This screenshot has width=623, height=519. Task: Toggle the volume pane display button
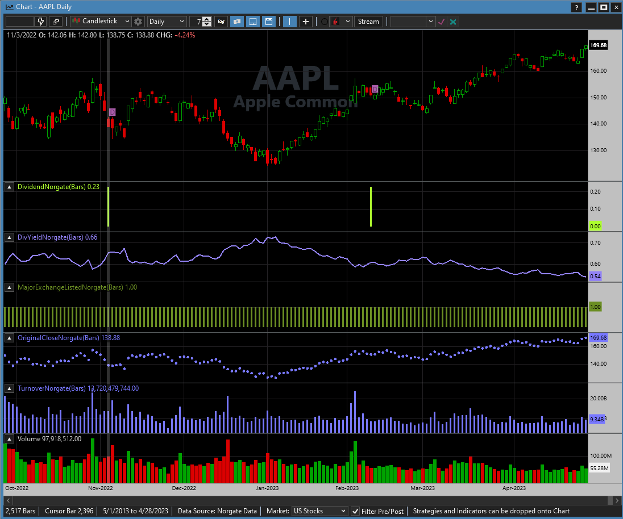[x=253, y=22]
